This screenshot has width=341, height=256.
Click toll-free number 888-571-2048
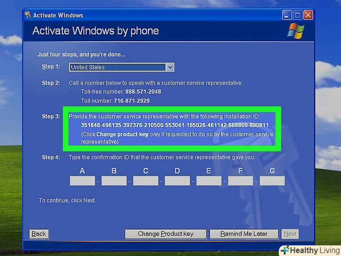tap(143, 91)
